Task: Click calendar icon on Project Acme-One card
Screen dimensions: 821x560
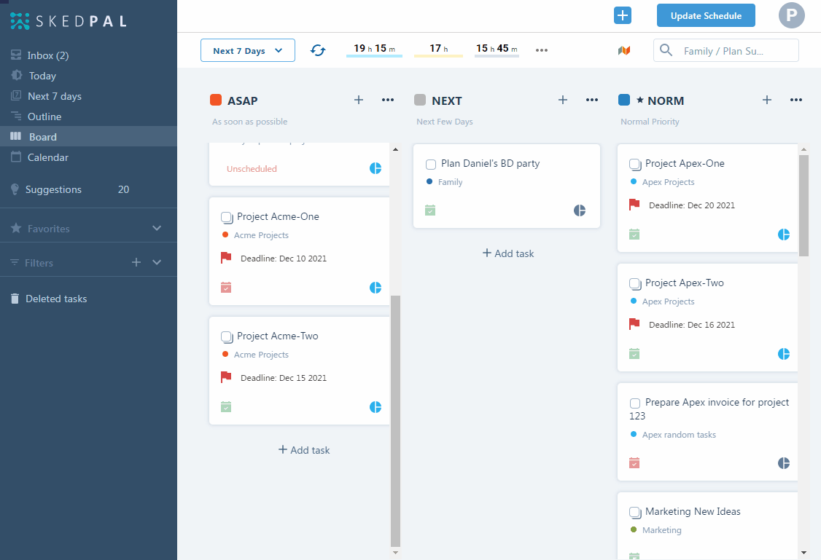Action: tap(226, 287)
